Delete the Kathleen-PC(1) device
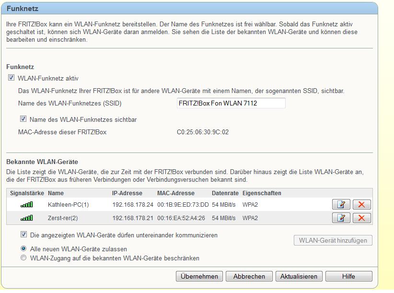The image size is (394, 293). [361, 204]
